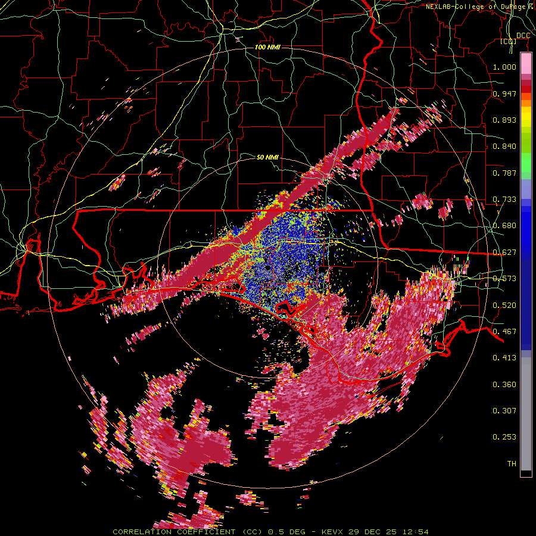Click the 100 NMI range ring label
Image resolution: width=536 pixels, height=536 pixels.
coord(267,47)
